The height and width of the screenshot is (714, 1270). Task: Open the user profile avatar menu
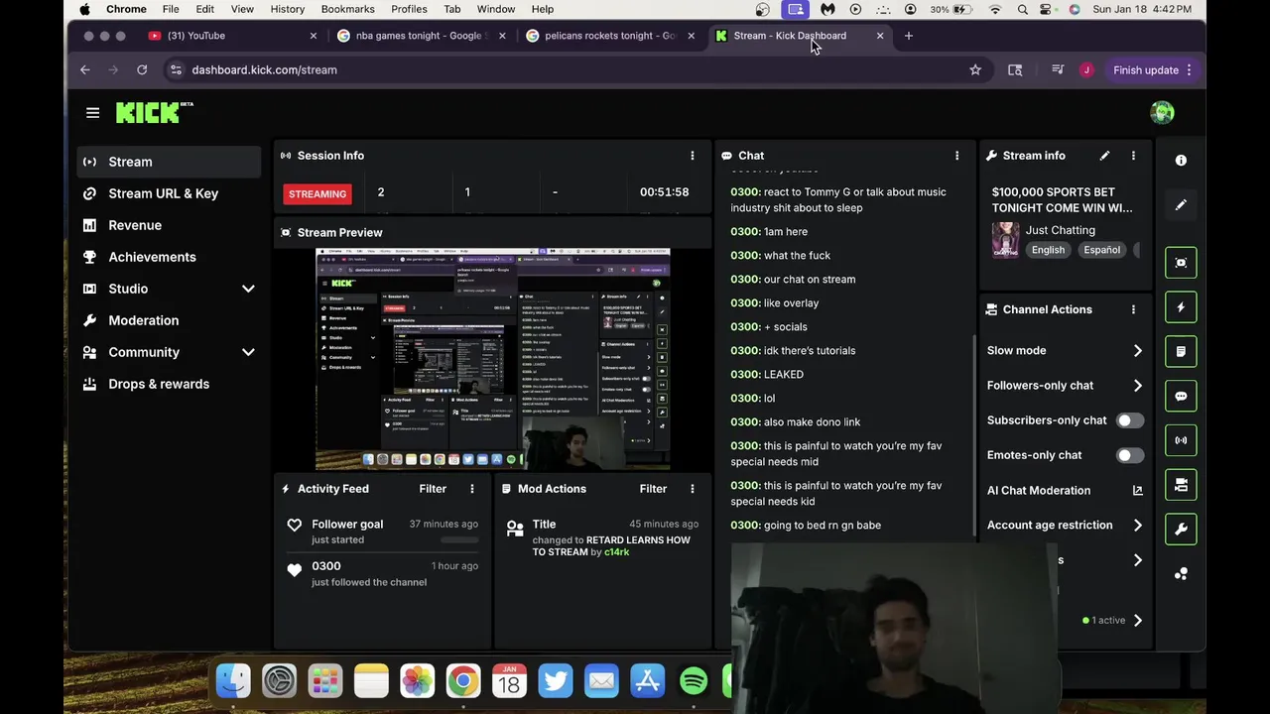tap(1162, 112)
